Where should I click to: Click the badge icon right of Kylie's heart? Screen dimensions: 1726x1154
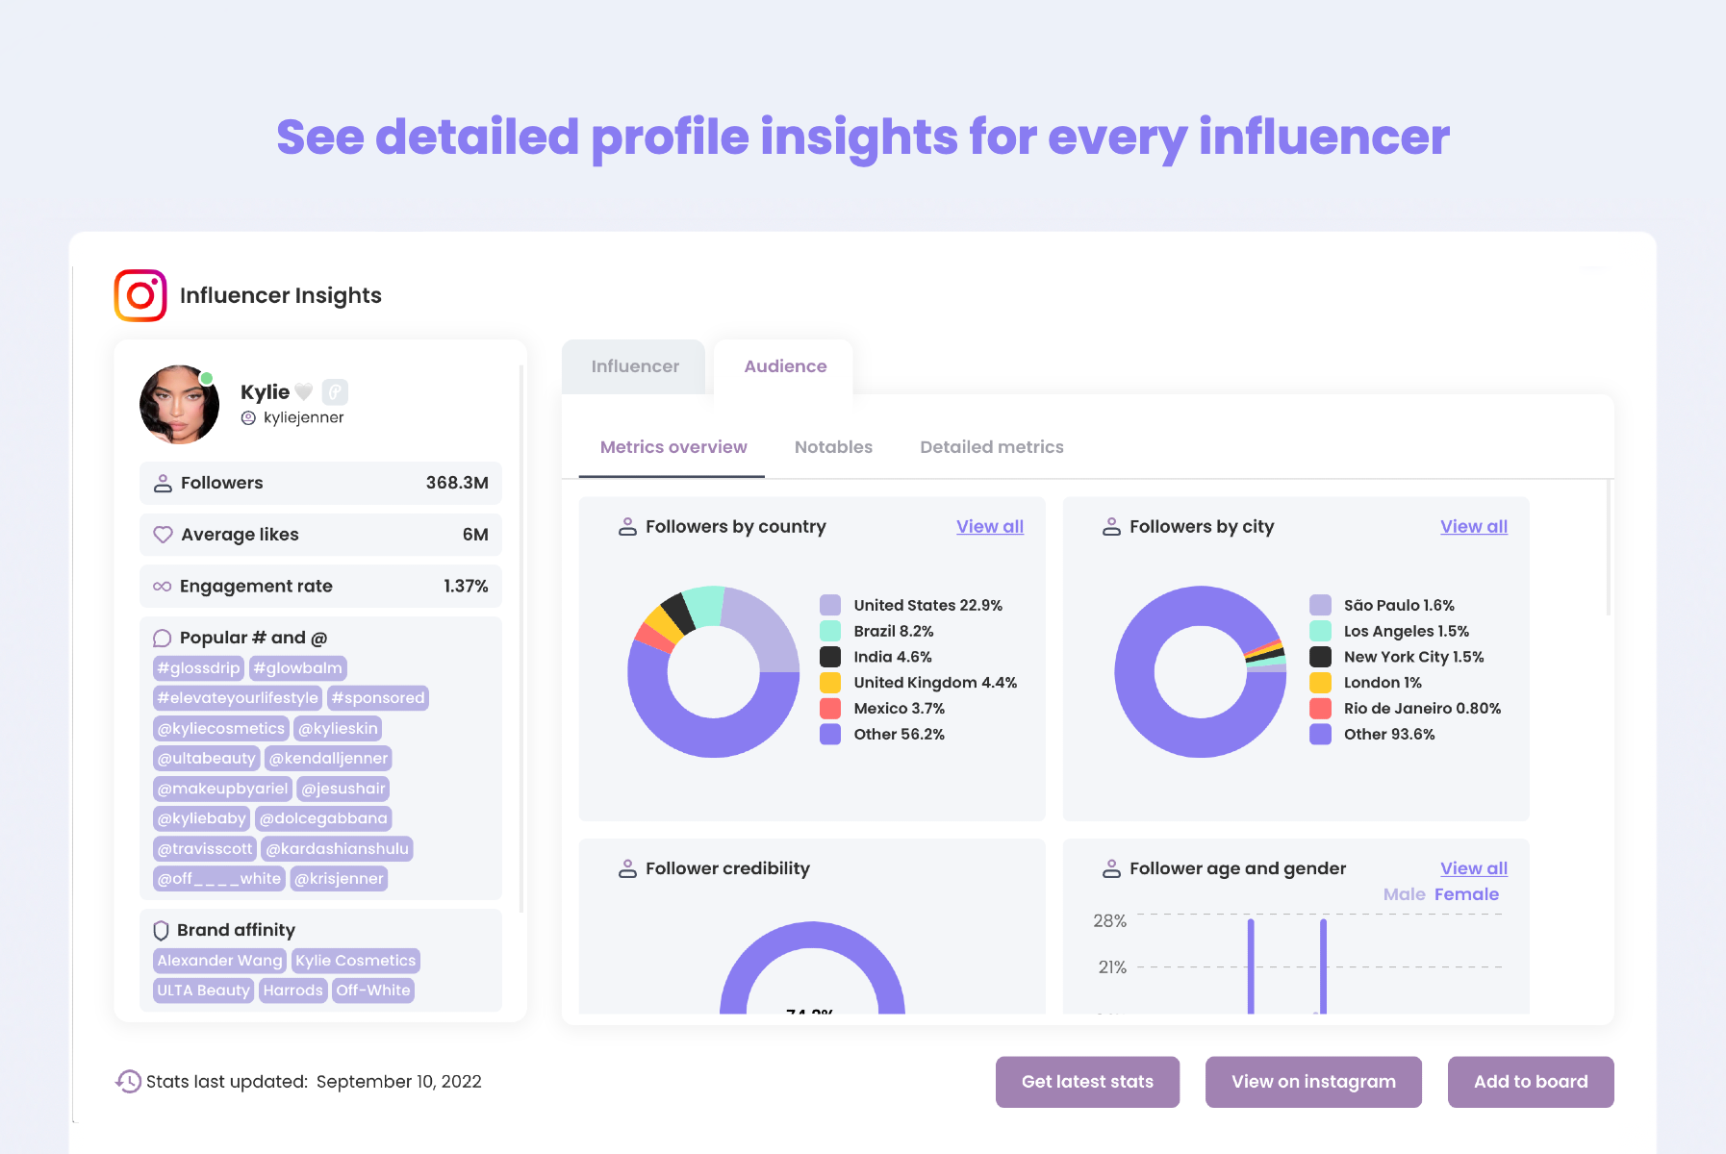[335, 391]
